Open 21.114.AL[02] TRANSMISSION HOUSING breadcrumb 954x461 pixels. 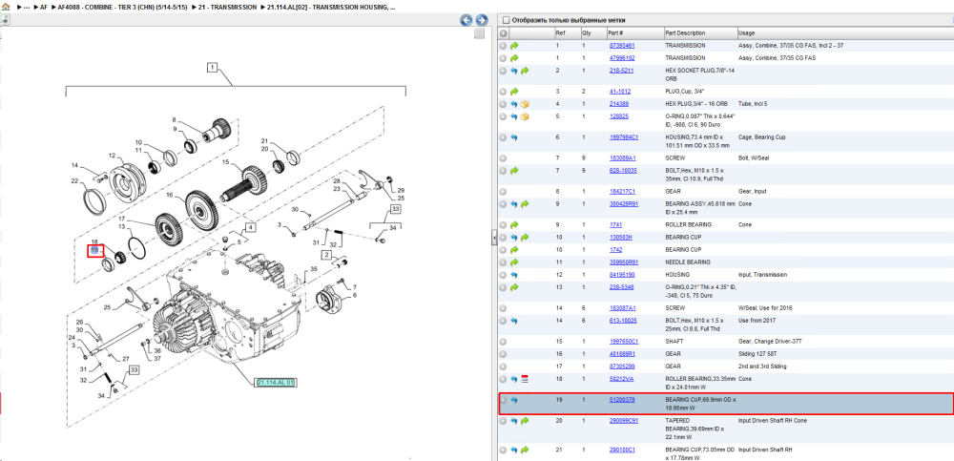click(330, 7)
